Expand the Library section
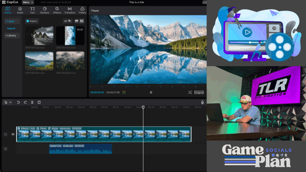 pos(12,36)
